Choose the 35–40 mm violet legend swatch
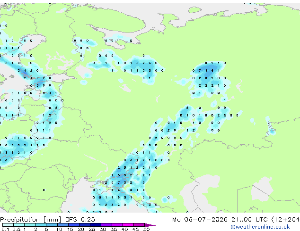This screenshot has width=300, height=231. (117, 225)
